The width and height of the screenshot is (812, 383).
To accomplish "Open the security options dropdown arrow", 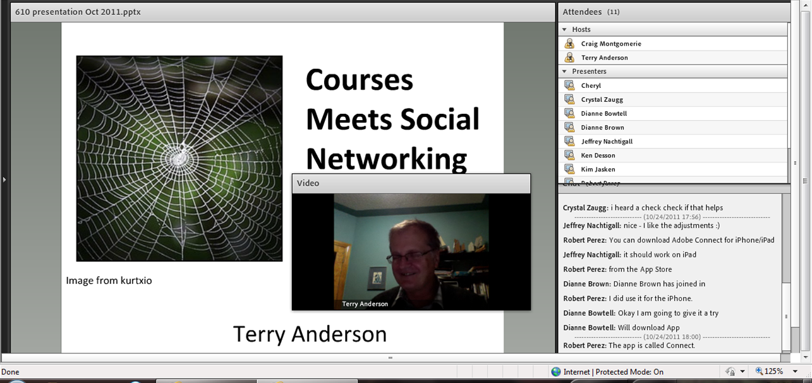I will click(x=742, y=372).
